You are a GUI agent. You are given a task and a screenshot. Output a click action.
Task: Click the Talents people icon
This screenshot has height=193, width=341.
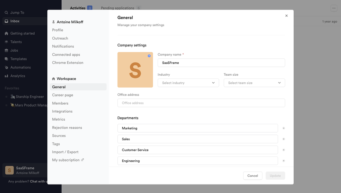point(6,42)
